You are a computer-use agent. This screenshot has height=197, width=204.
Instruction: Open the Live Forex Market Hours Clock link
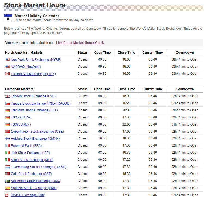pos(80,43)
